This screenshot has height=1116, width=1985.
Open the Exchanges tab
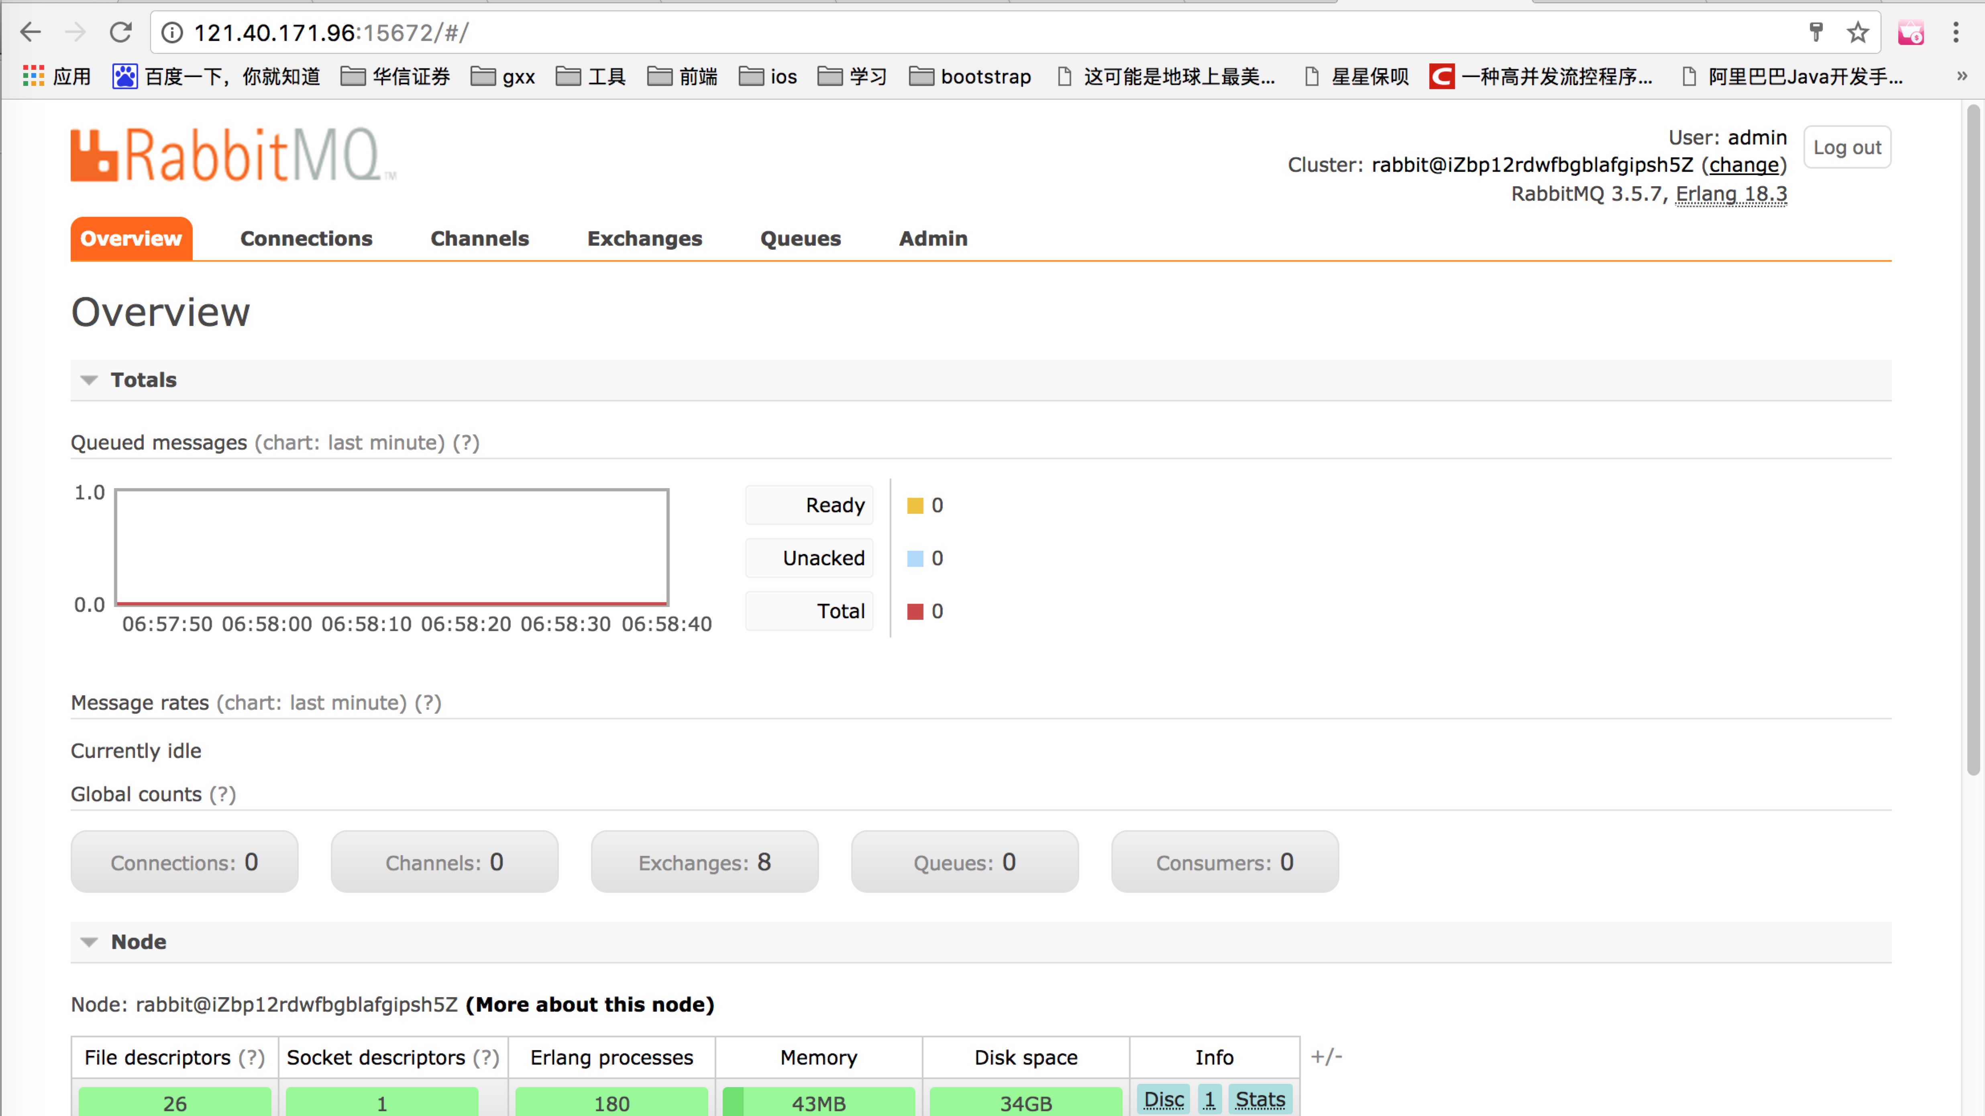click(644, 239)
